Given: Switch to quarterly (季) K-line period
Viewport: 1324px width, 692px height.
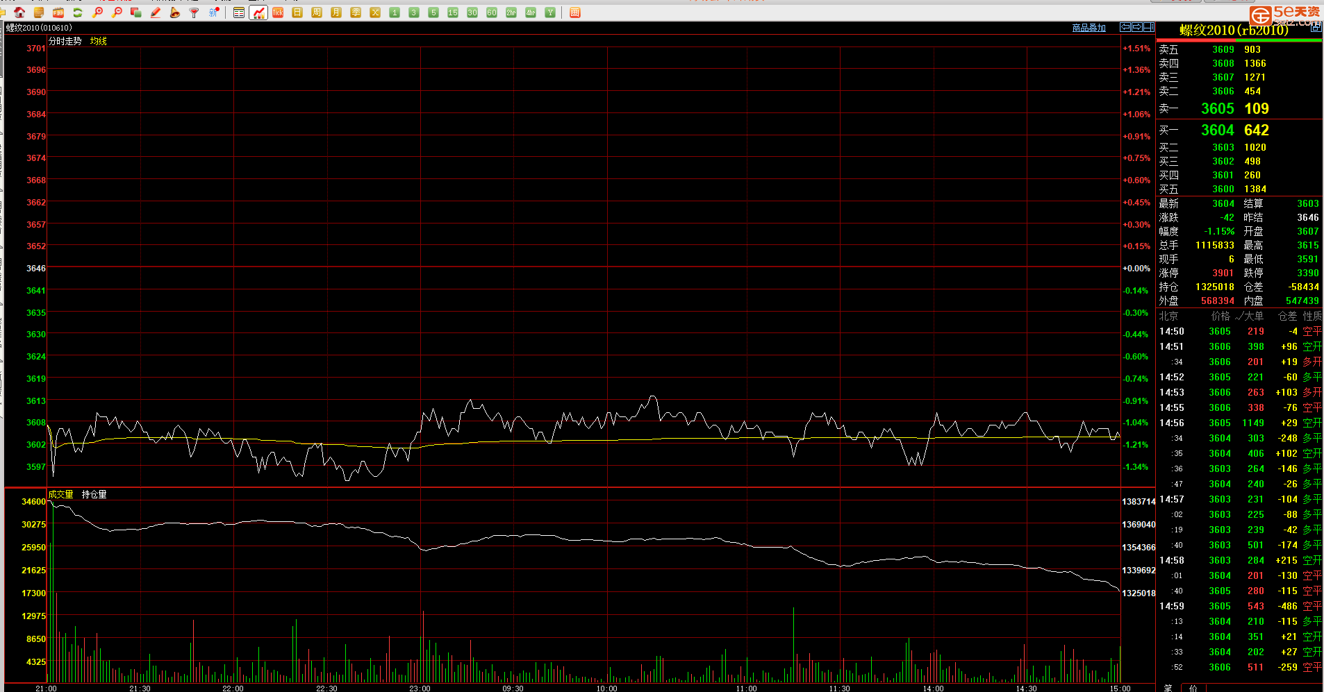Looking at the screenshot, I should click(x=356, y=12).
